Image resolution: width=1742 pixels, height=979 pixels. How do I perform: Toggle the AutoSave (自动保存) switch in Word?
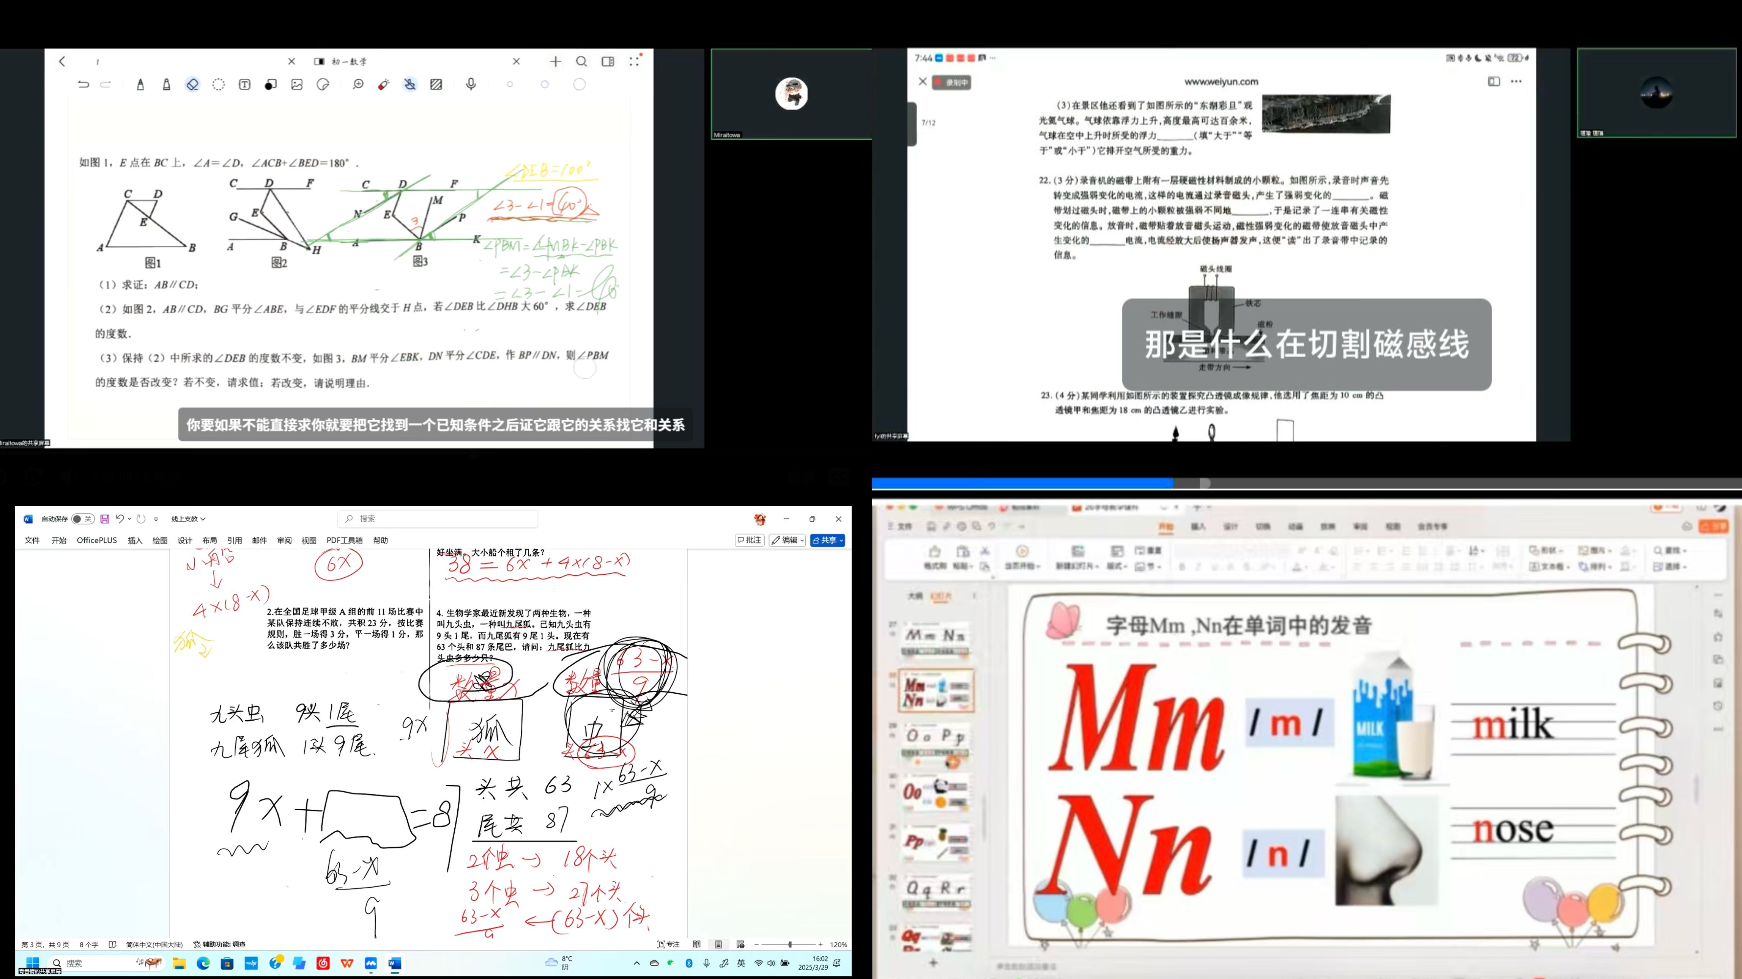pyautogui.click(x=82, y=519)
